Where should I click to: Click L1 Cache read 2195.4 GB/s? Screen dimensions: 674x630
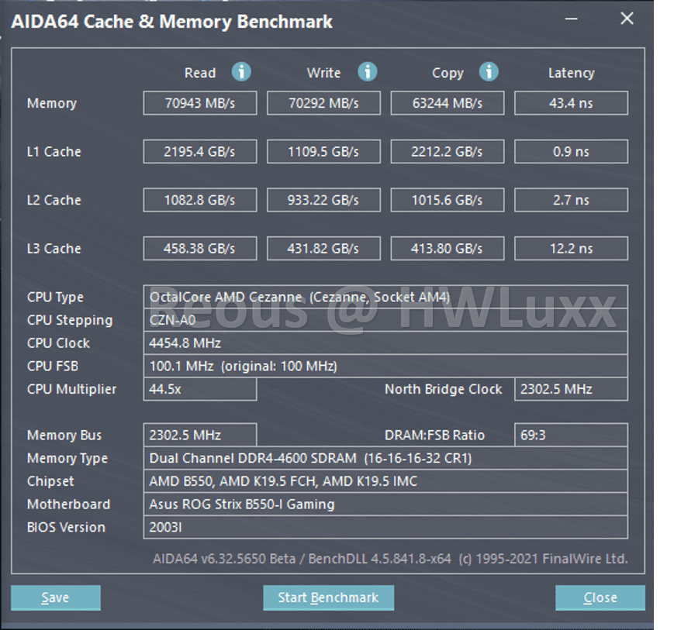(200, 152)
